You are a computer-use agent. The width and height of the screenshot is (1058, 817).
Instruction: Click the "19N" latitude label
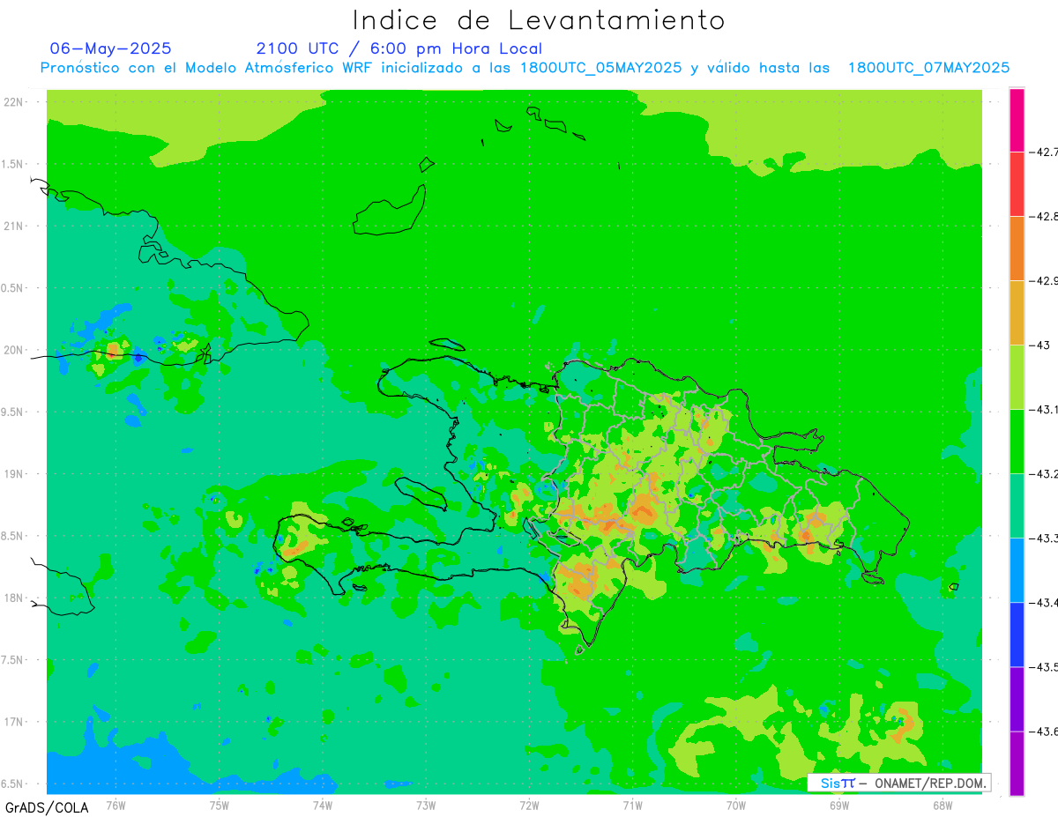pos(13,474)
